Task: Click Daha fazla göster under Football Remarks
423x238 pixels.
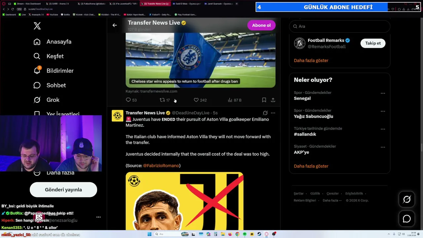Action: [311, 60]
